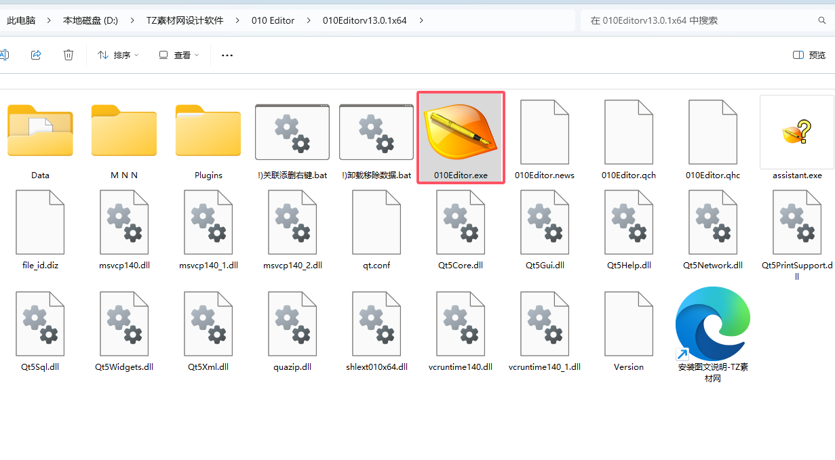Select the vcruntime140.dll file icon
Image resolution: width=835 pixels, height=460 pixels.
pyautogui.click(x=461, y=323)
